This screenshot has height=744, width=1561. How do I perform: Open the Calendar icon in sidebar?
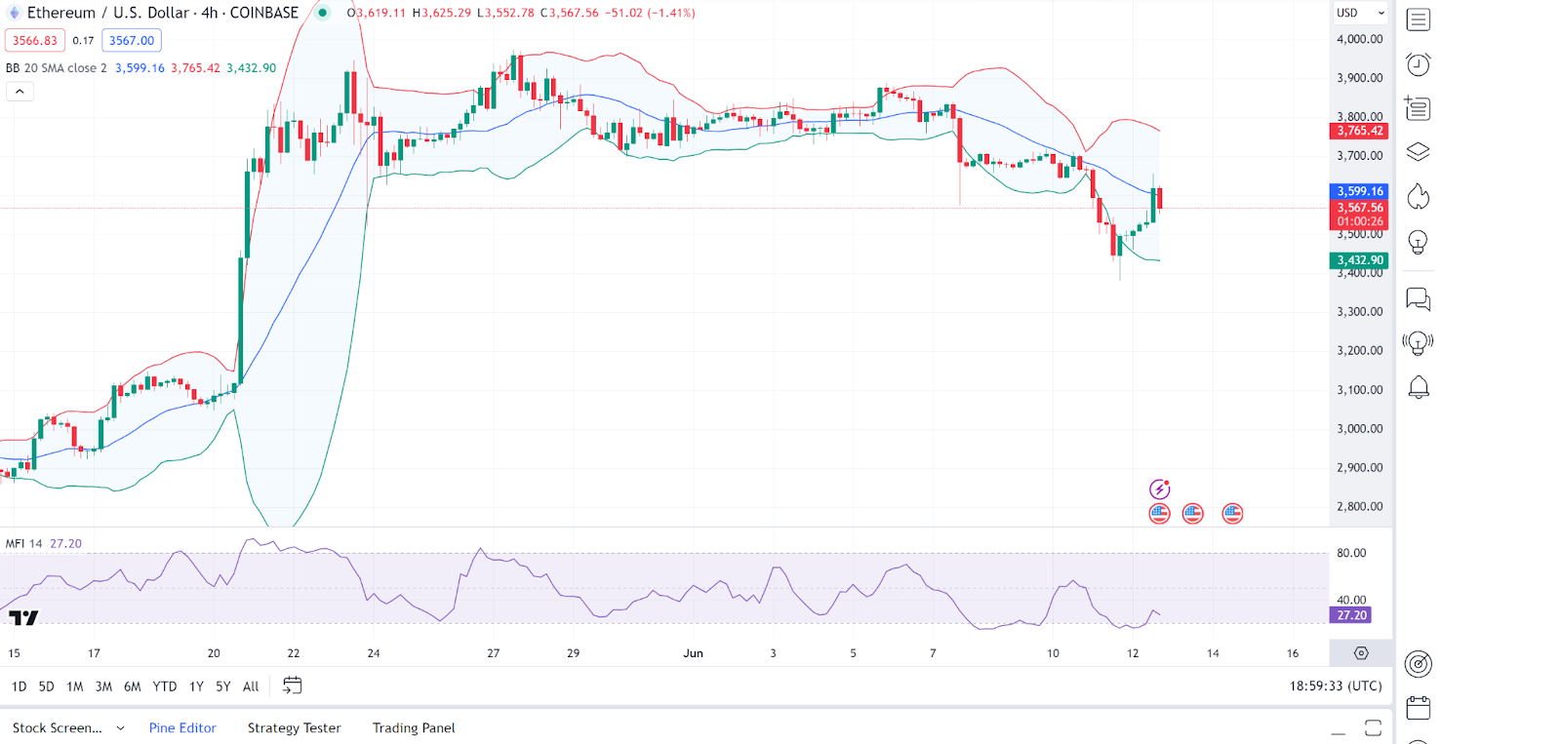pos(1418,708)
